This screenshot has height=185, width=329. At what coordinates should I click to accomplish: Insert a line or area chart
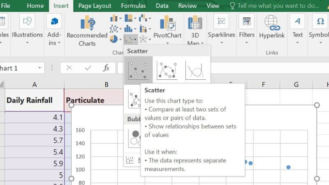coord(114,28)
